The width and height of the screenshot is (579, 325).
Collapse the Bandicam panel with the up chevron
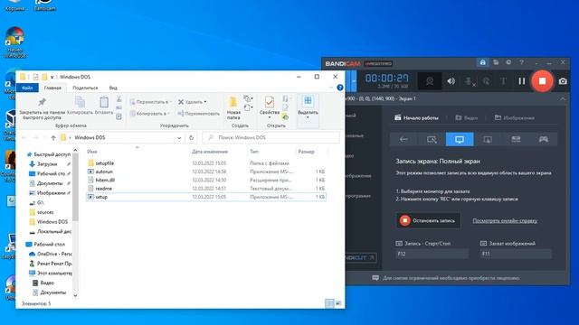pos(563,98)
